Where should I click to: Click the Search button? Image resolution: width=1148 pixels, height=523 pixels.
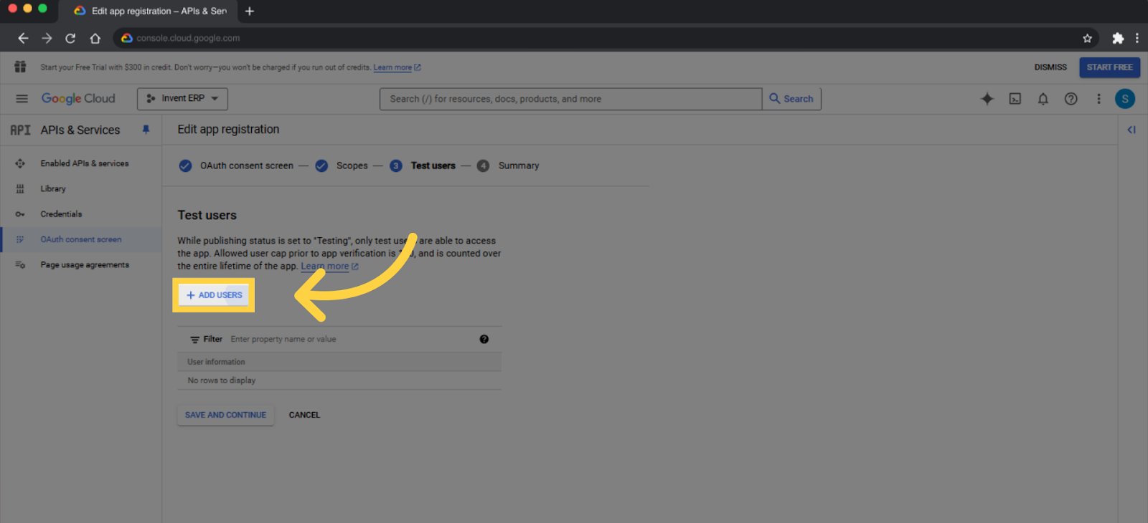(791, 99)
